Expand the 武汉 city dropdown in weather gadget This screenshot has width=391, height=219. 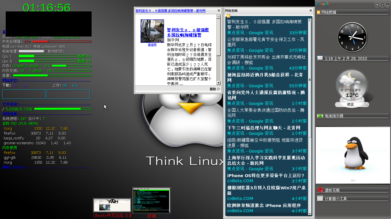point(366,105)
